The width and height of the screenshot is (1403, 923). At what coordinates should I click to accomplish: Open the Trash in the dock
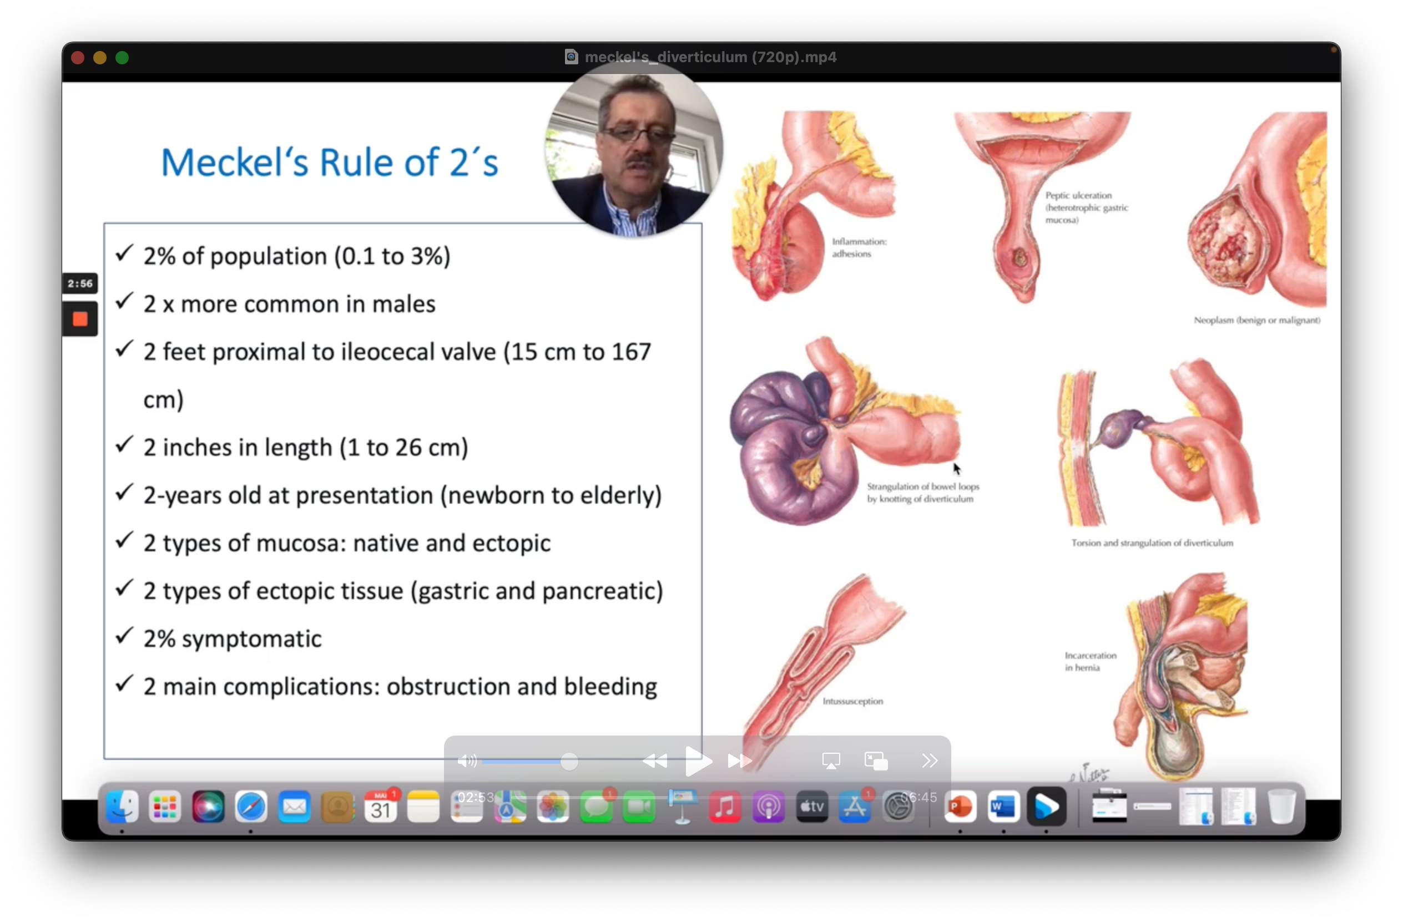point(1281,807)
